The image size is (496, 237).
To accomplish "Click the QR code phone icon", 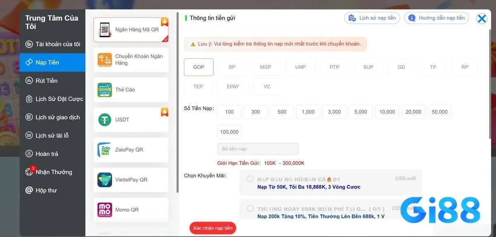I will click(105, 30).
